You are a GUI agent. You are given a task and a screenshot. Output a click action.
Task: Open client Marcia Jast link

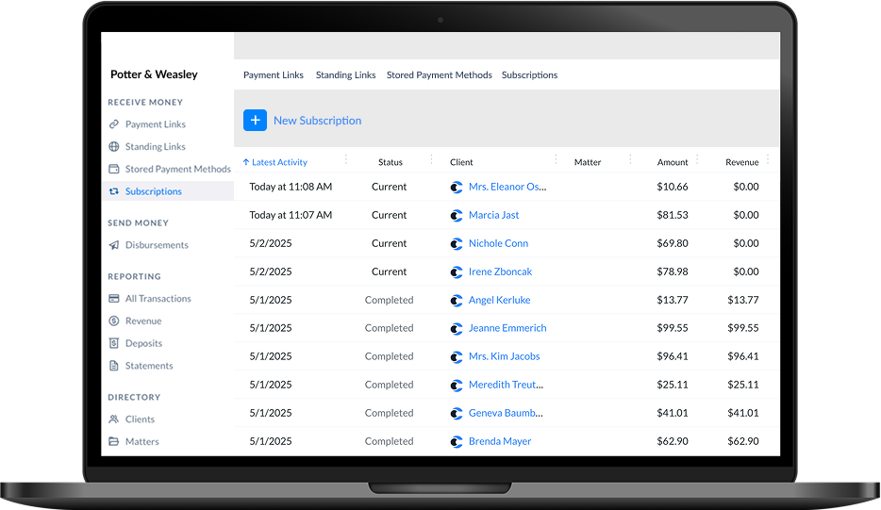pos(493,215)
